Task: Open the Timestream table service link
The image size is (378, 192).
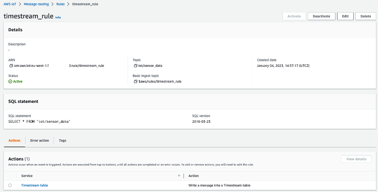Action: pos(34,185)
